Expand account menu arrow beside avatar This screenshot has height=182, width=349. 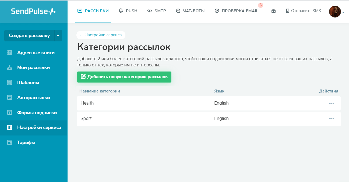point(343,12)
